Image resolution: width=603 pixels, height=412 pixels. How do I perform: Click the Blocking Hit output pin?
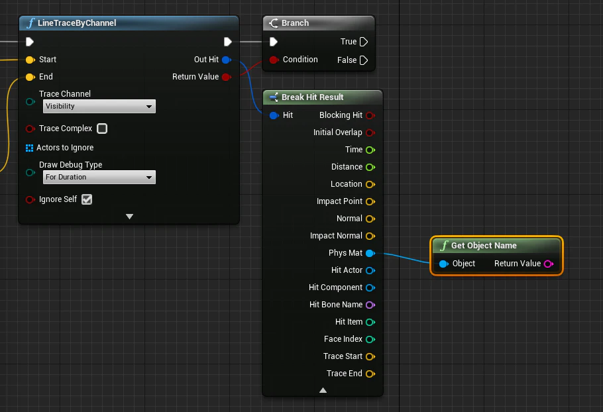coord(370,115)
